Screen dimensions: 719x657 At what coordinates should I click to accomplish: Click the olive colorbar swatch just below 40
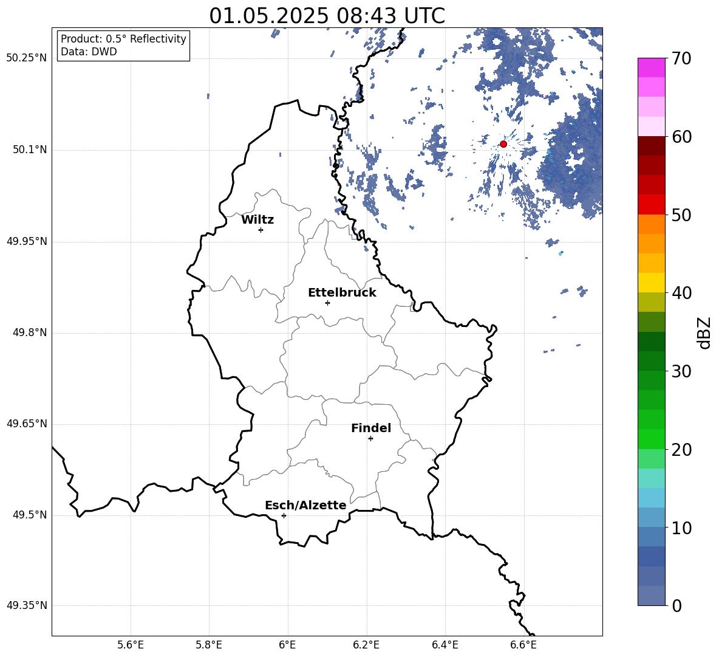(651, 302)
